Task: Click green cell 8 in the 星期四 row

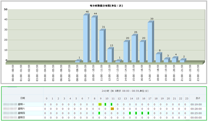Action: pyautogui.click(x=148, y=113)
